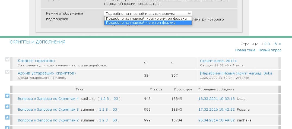This screenshot has height=129, width=292.
Task: Click the 'Ответов' column header
Action: coord(156,89)
